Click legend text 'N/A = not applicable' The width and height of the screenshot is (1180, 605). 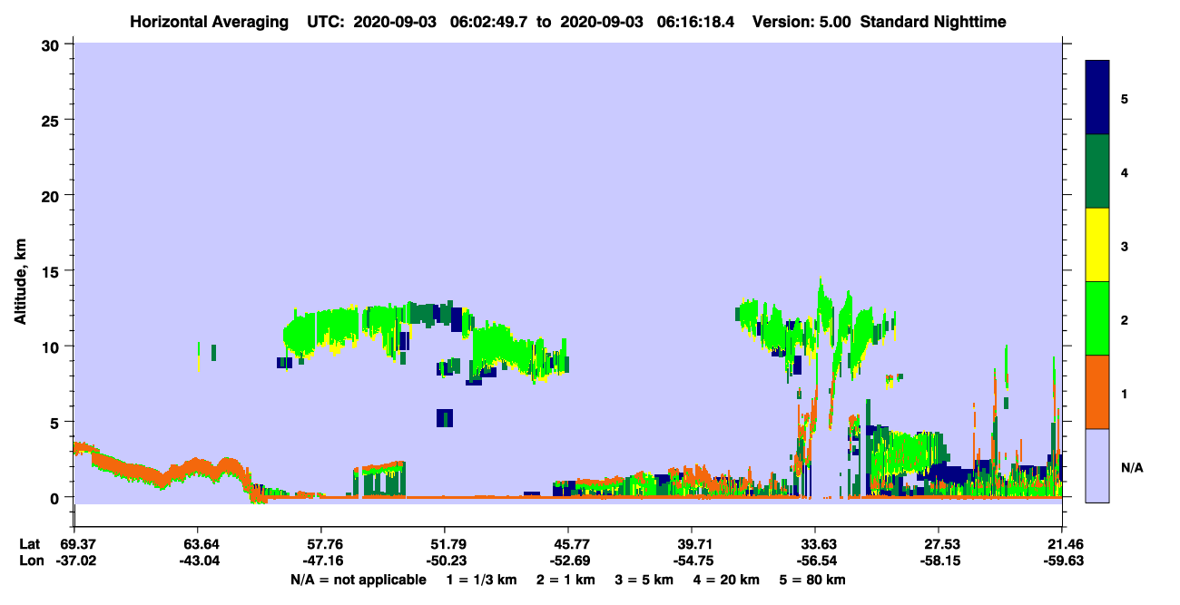pyautogui.click(x=358, y=580)
